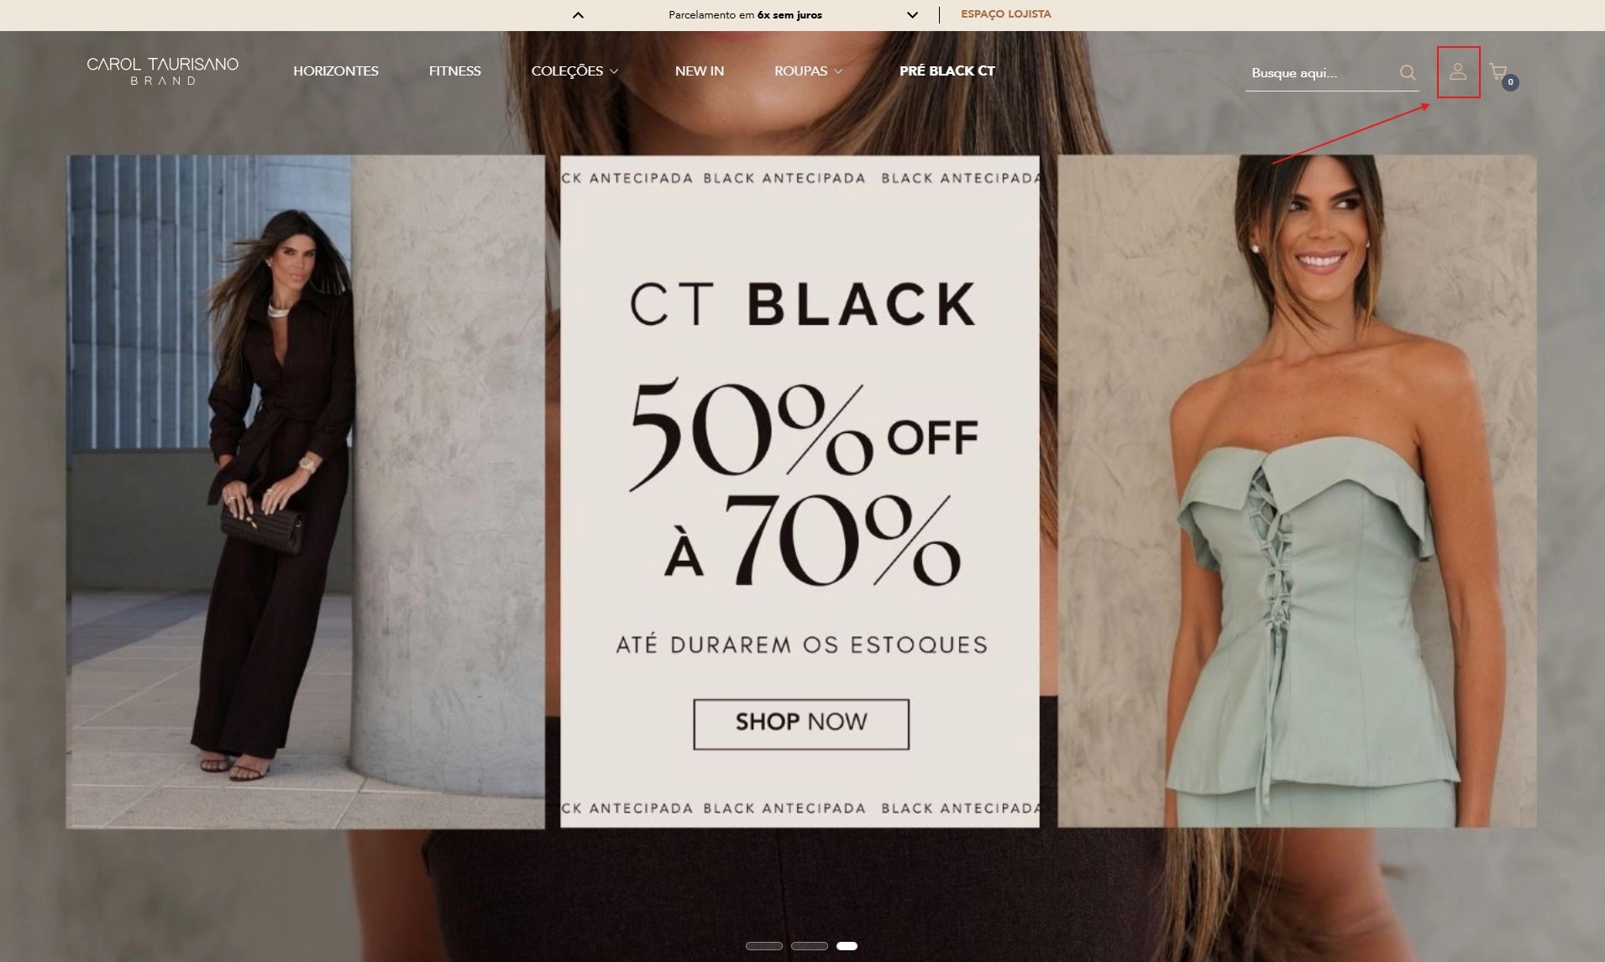Open the HORIZONTES menu item
The image size is (1605, 962).
(336, 71)
